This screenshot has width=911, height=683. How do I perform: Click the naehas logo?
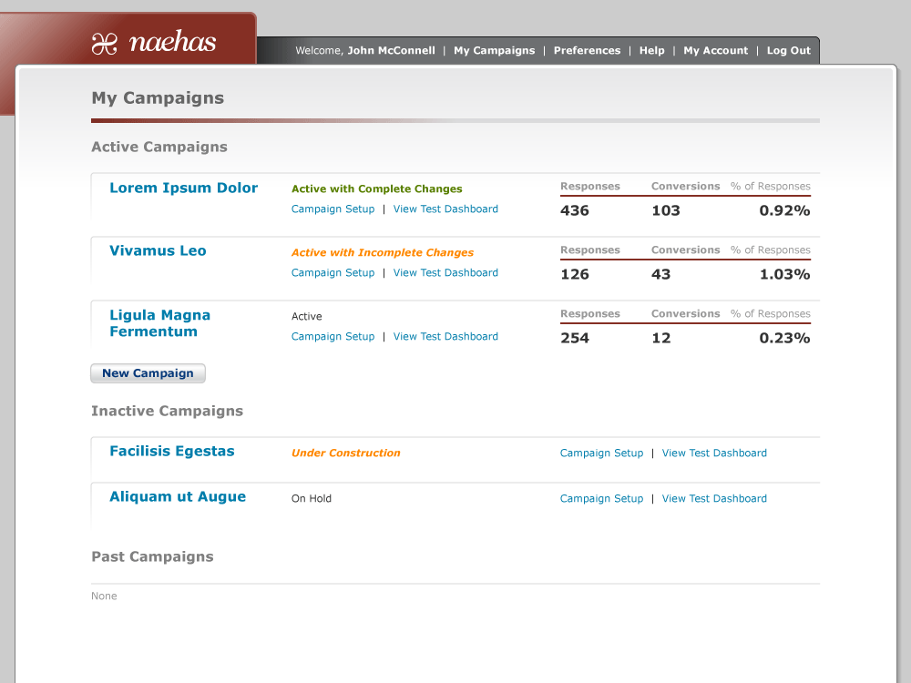coord(153,43)
